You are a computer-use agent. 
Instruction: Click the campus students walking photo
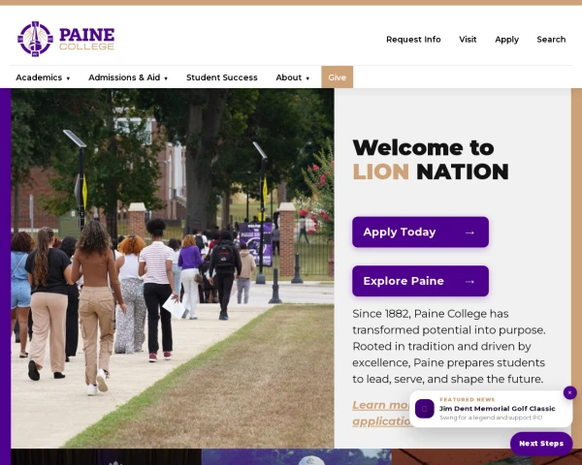[173, 268]
